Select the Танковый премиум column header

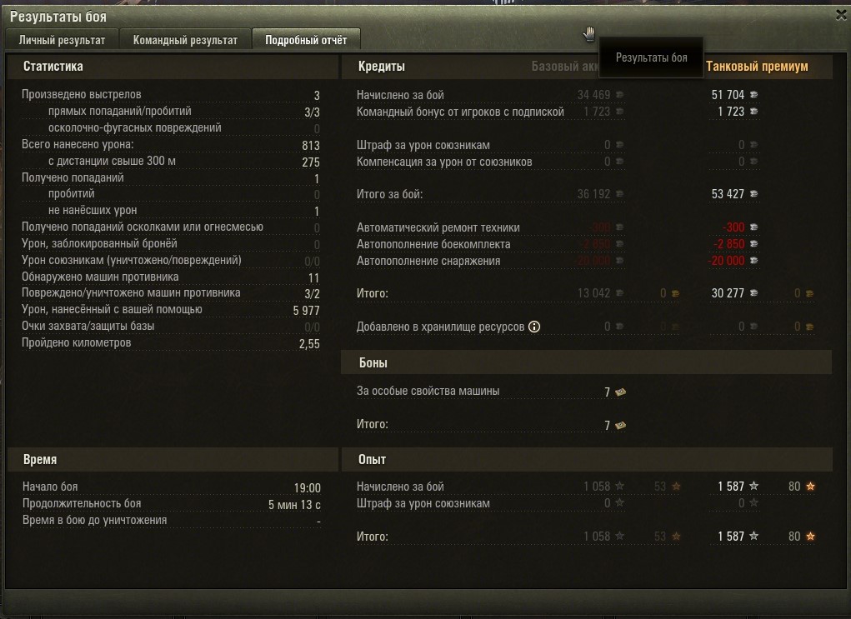point(757,66)
